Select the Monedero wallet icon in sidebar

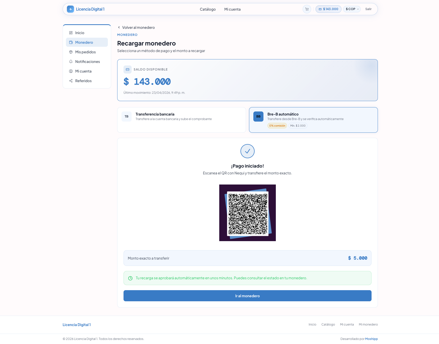[71, 42]
